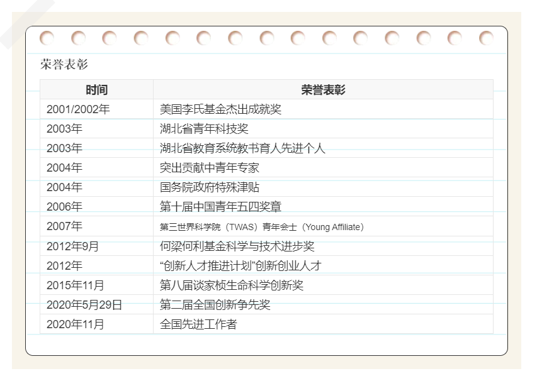Click the TWAS Young Affiliate entry

pyautogui.click(x=262, y=227)
